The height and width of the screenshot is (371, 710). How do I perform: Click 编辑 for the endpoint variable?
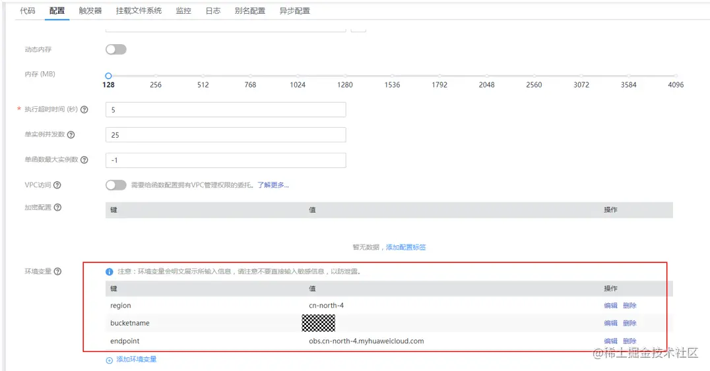coord(610,341)
